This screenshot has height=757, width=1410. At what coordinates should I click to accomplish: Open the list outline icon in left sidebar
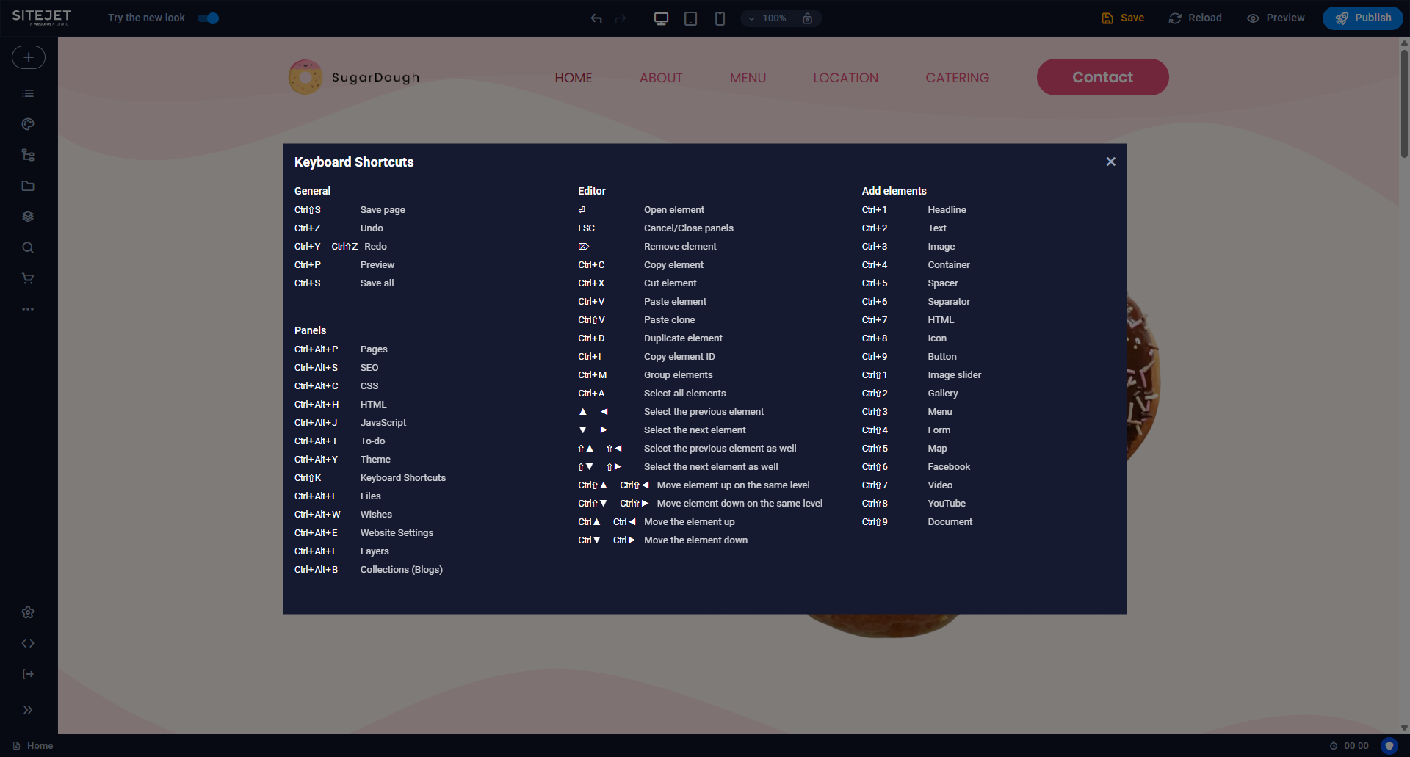point(28,93)
